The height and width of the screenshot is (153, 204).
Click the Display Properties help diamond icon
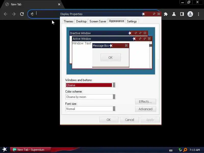click(x=154, y=14)
